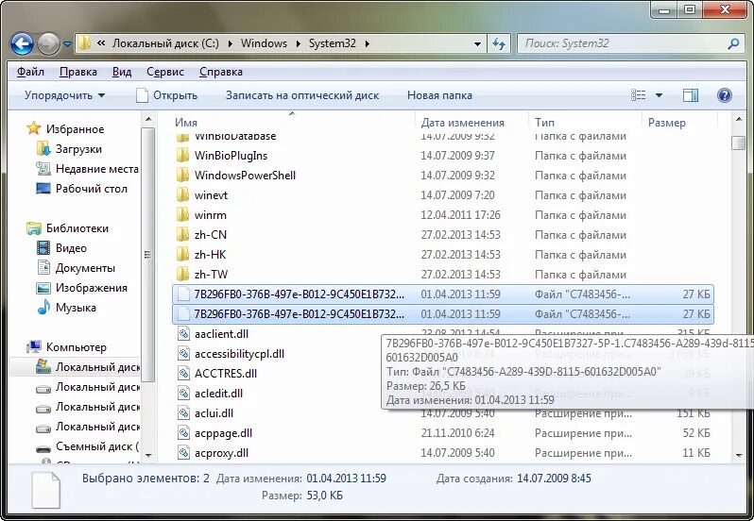Click the 12.04.2011 17:26 date of winrm

pyautogui.click(x=460, y=215)
